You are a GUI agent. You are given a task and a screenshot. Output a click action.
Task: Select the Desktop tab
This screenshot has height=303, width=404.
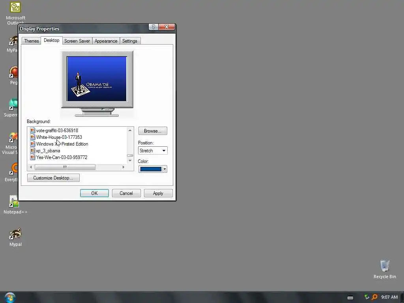point(52,40)
